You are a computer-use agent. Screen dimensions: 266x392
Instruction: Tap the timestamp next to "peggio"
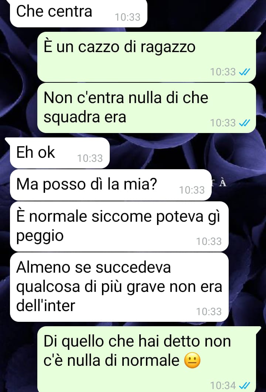pos(209,242)
